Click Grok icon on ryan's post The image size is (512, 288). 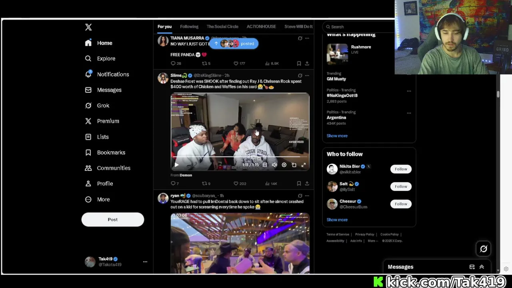[300, 196]
